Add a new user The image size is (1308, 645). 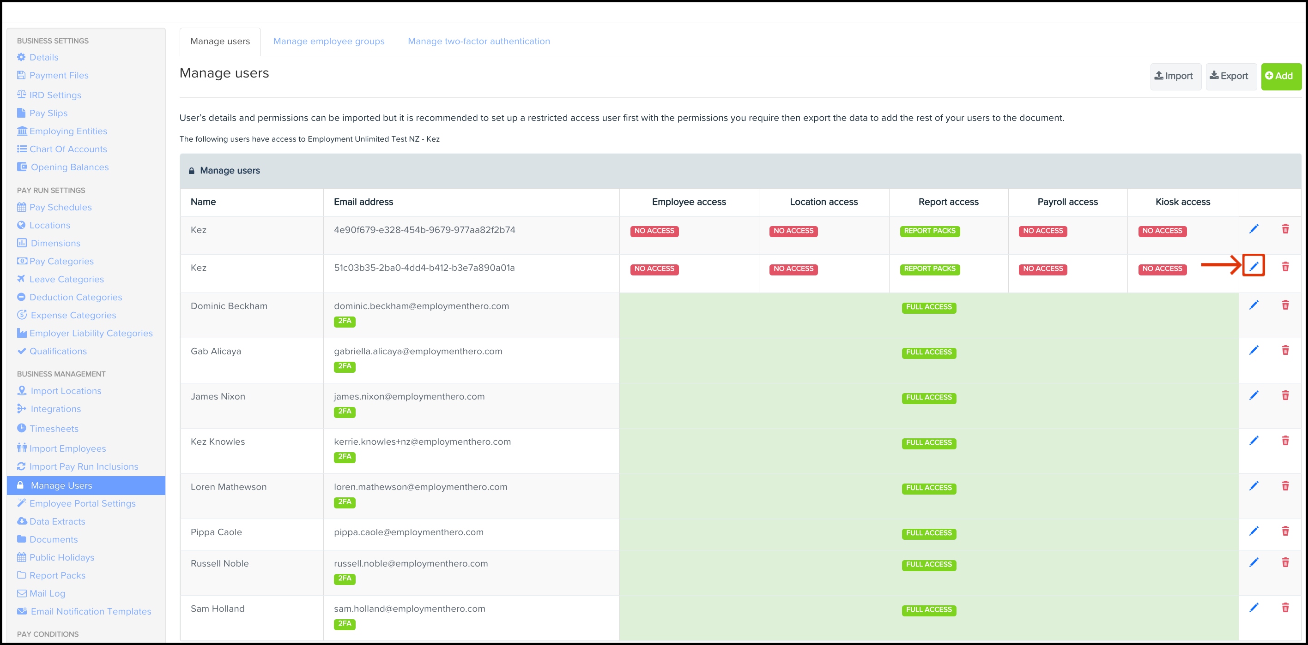pos(1281,76)
